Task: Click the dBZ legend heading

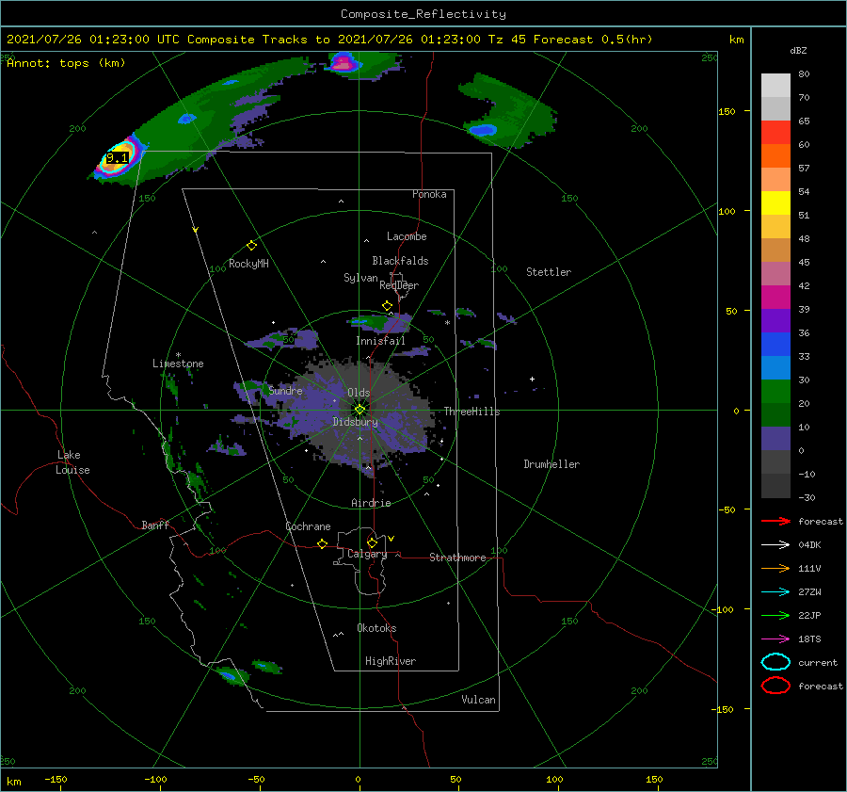Action: [x=798, y=51]
